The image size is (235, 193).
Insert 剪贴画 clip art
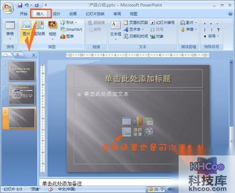[x=39, y=28]
